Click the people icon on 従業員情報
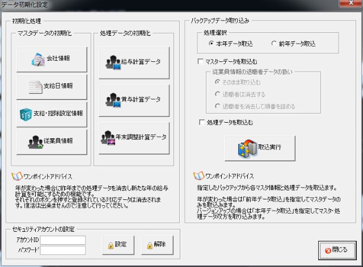Image resolution: width=363 pixels, height=267 pixels. click(36, 142)
